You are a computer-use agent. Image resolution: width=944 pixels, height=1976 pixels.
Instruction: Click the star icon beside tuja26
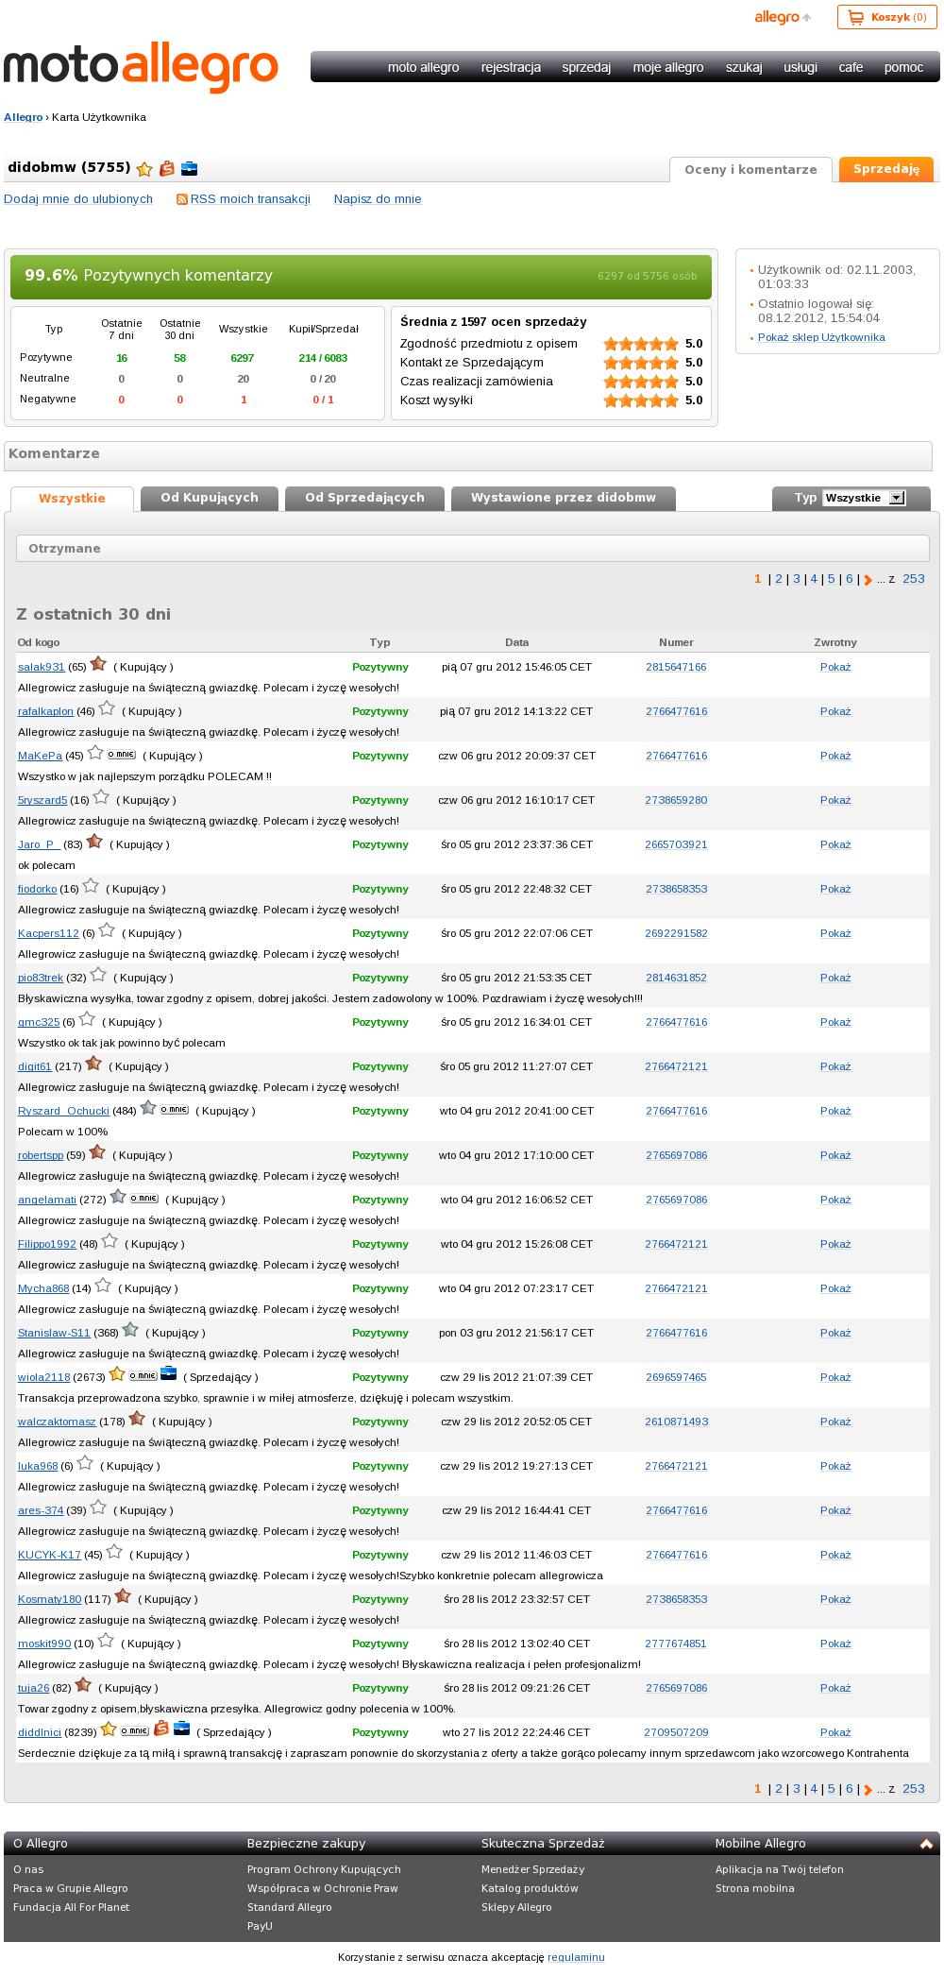point(83,1685)
